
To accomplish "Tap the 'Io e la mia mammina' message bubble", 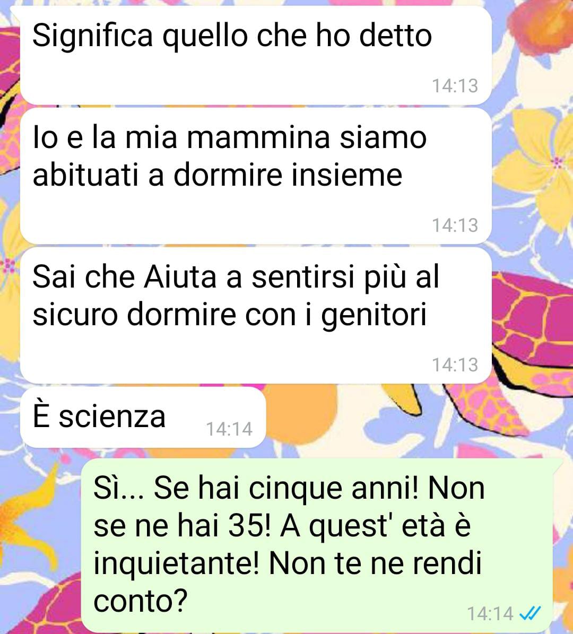I will 256,176.
